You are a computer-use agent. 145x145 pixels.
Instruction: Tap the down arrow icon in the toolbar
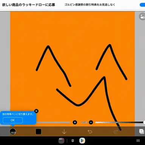click(x=64, y=131)
